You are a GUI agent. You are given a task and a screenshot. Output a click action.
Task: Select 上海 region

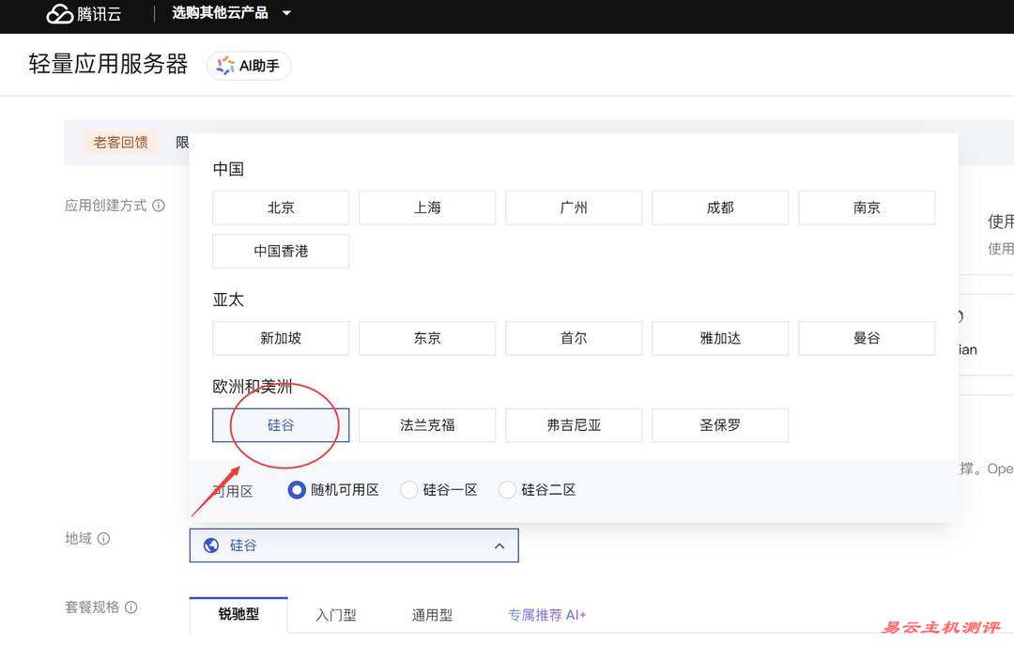click(427, 207)
